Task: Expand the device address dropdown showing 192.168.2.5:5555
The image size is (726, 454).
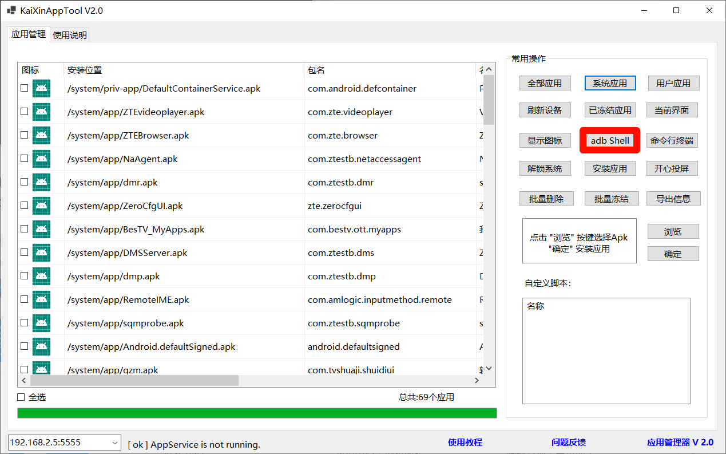Action: tap(114, 442)
